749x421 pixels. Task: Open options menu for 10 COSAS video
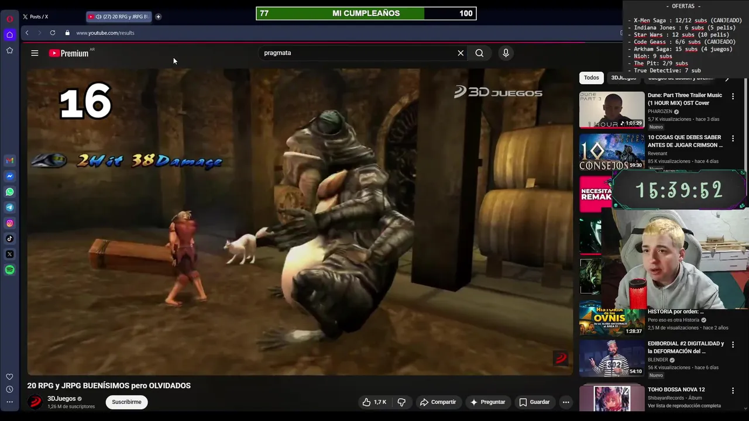733,138
